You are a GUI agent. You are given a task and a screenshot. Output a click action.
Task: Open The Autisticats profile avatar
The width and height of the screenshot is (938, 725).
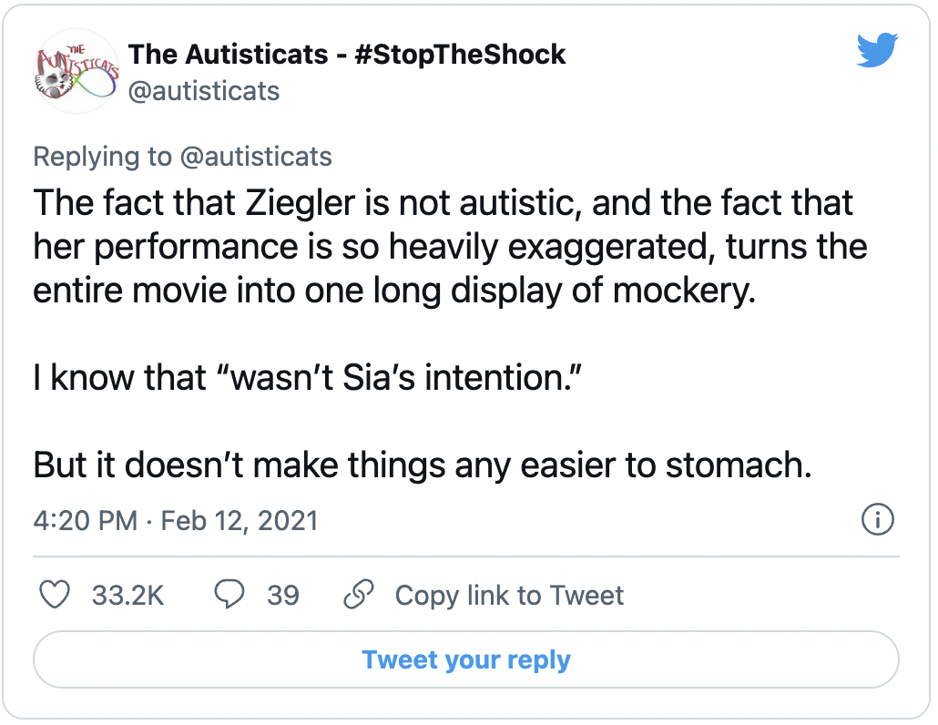[76, 71]
